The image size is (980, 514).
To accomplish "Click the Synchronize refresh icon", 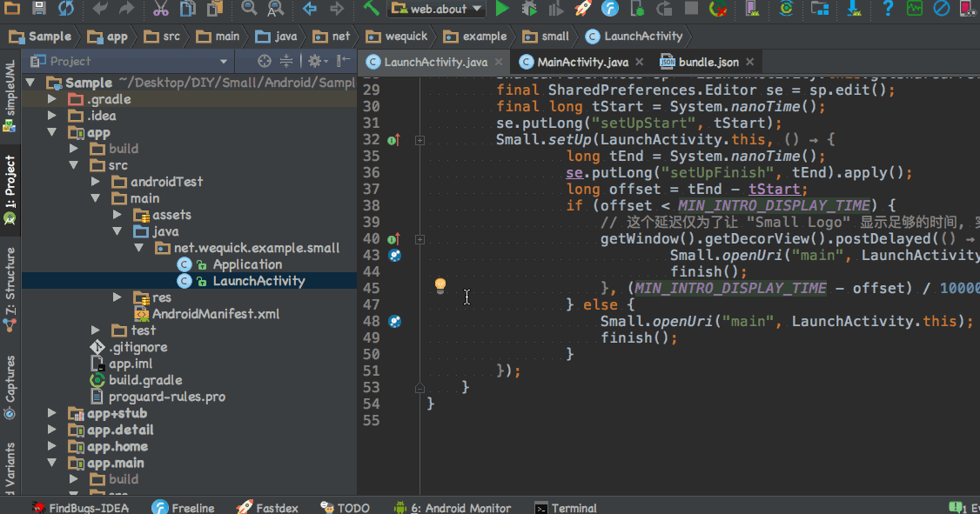I will (65, 8).
